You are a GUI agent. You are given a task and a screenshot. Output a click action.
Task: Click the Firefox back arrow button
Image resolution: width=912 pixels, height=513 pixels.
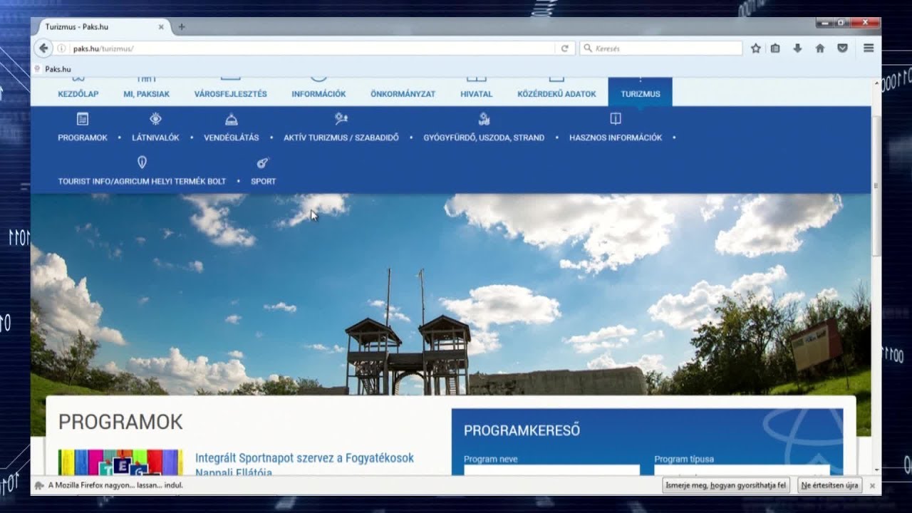point(43,48)
